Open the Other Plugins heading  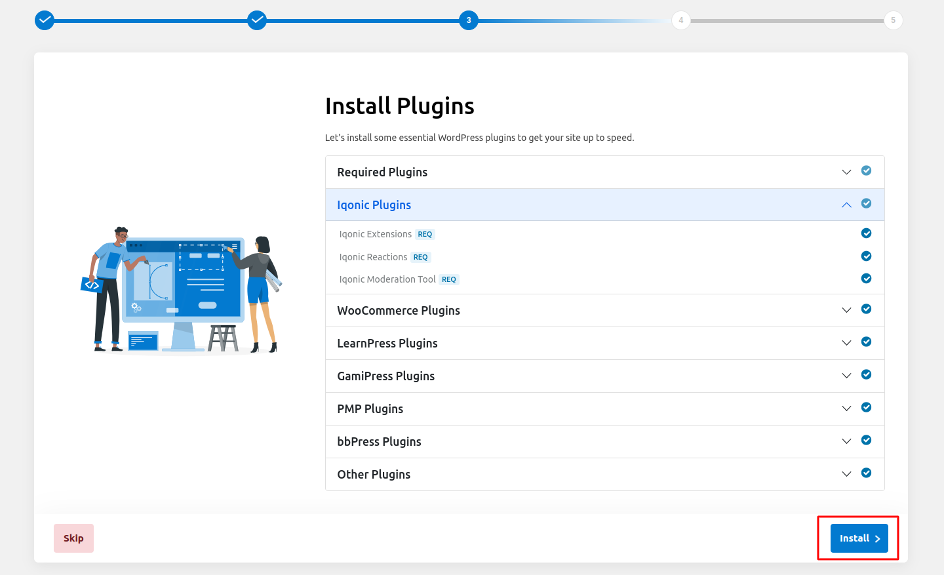pos(374,475)
